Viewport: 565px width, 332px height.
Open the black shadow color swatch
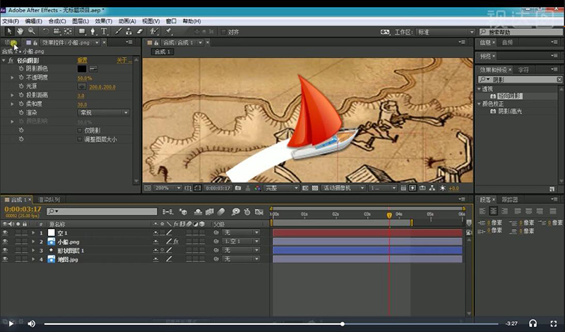point(81,69)
